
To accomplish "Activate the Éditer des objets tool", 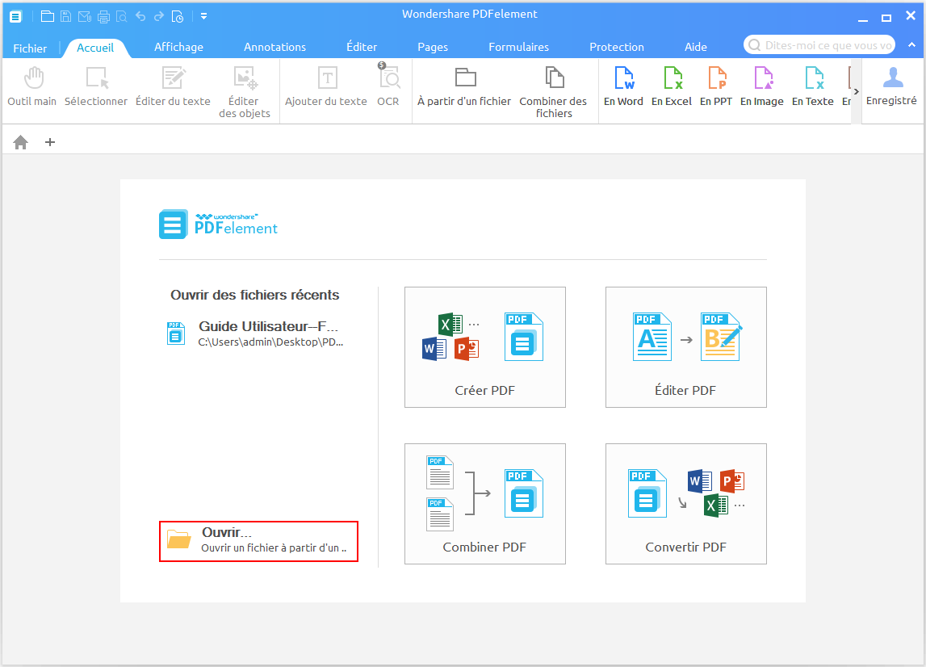I will coord(245,91).
